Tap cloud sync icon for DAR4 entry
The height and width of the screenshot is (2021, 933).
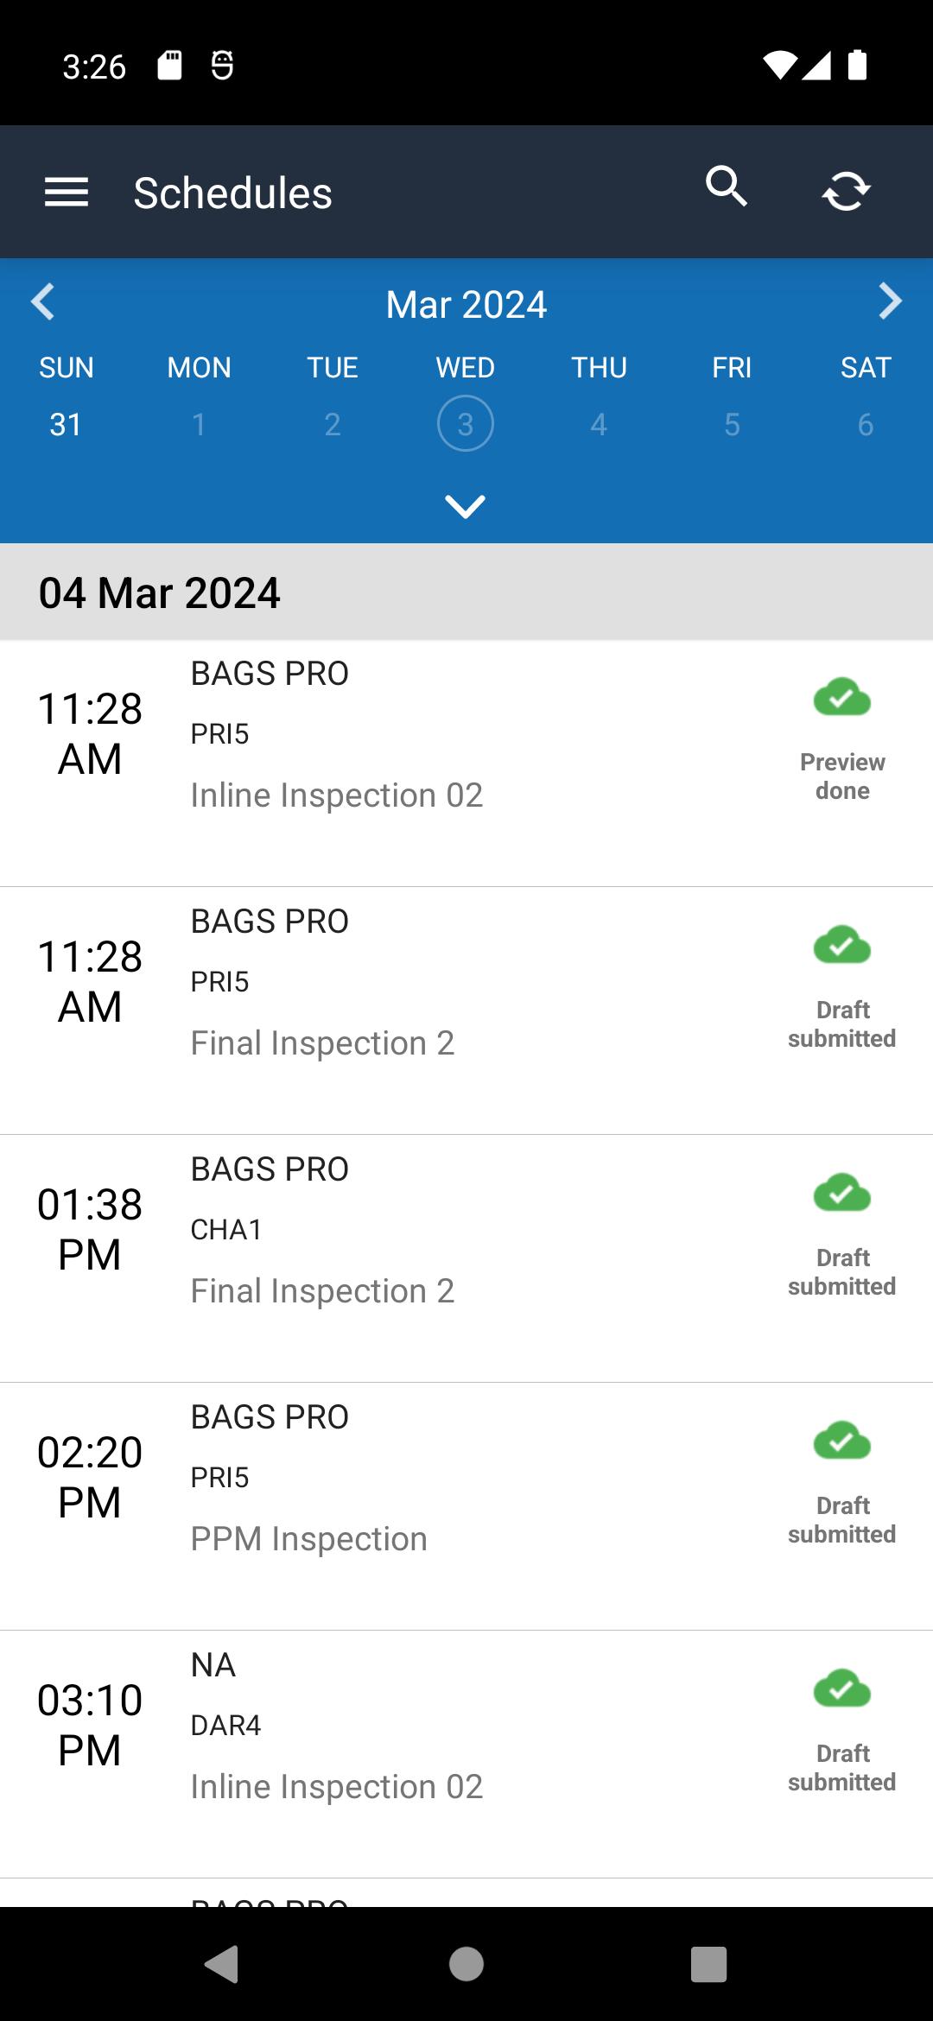coord(842,1688)
